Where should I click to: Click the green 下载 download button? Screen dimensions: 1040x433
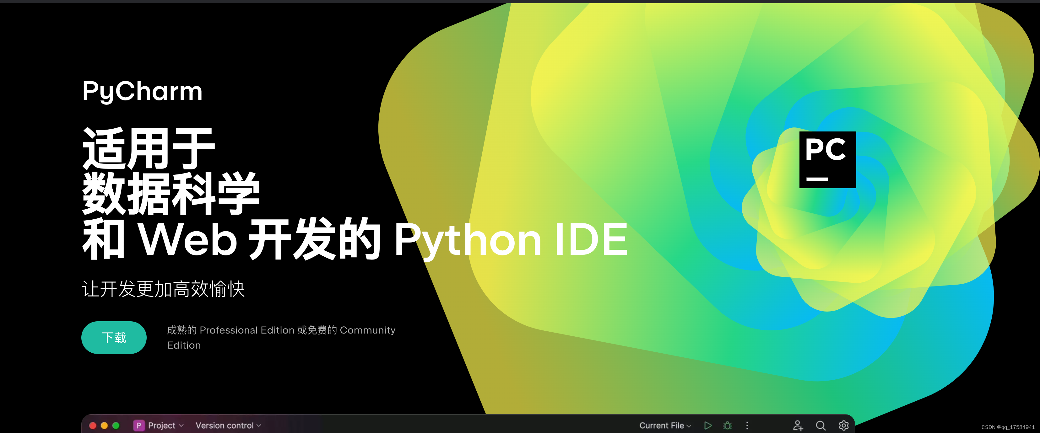[114, 337]
